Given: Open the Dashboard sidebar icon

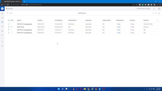Looking at the screenshot, I should pyautogui.click(x=2, y=13).
